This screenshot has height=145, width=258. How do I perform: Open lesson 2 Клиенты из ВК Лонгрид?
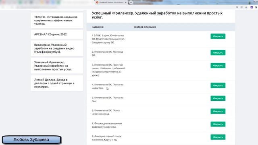coord(218,53)
